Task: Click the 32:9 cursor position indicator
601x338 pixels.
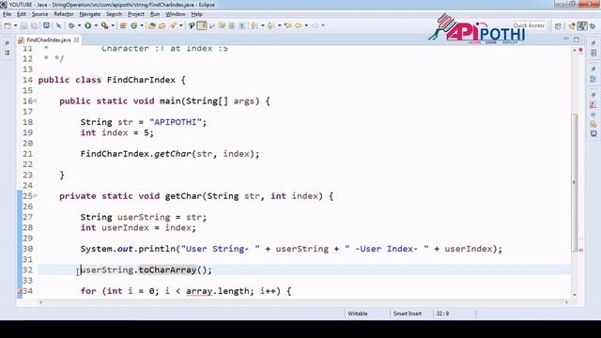Action: point(442,314)
